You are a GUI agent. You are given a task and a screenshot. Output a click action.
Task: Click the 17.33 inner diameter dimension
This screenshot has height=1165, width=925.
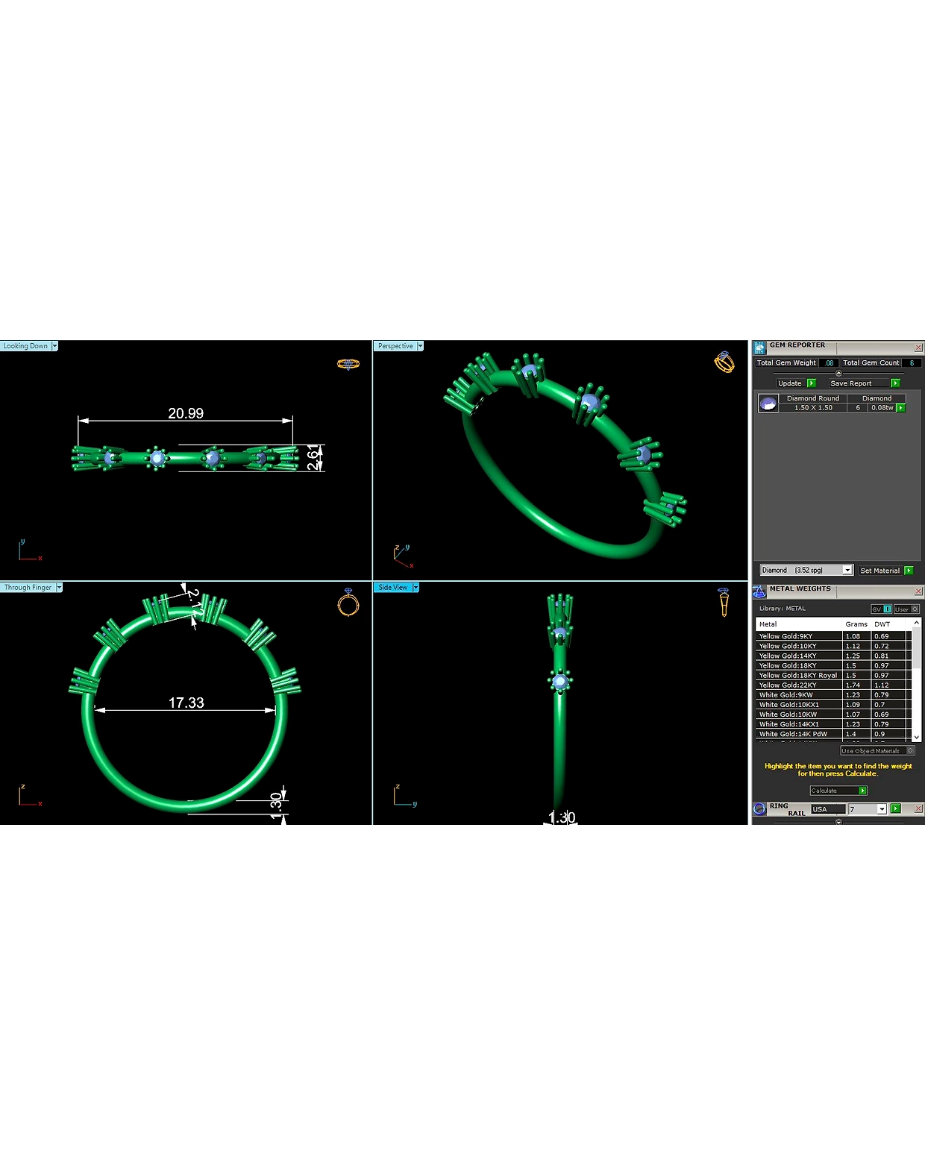pyautogui.click(x=186, y=703)
